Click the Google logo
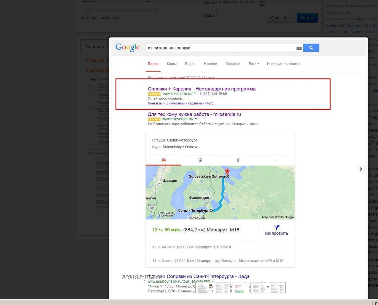The width and height of the screenshot is (378, 305). pos(128,47)
